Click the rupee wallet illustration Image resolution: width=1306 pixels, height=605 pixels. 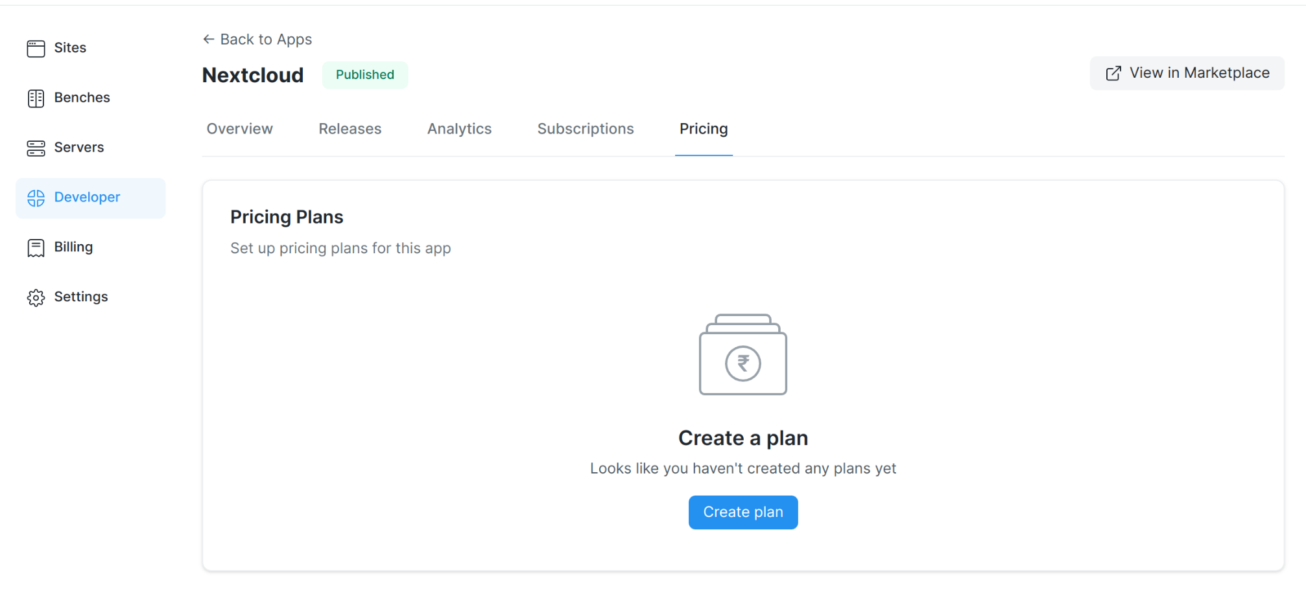(x=742, y=354)
